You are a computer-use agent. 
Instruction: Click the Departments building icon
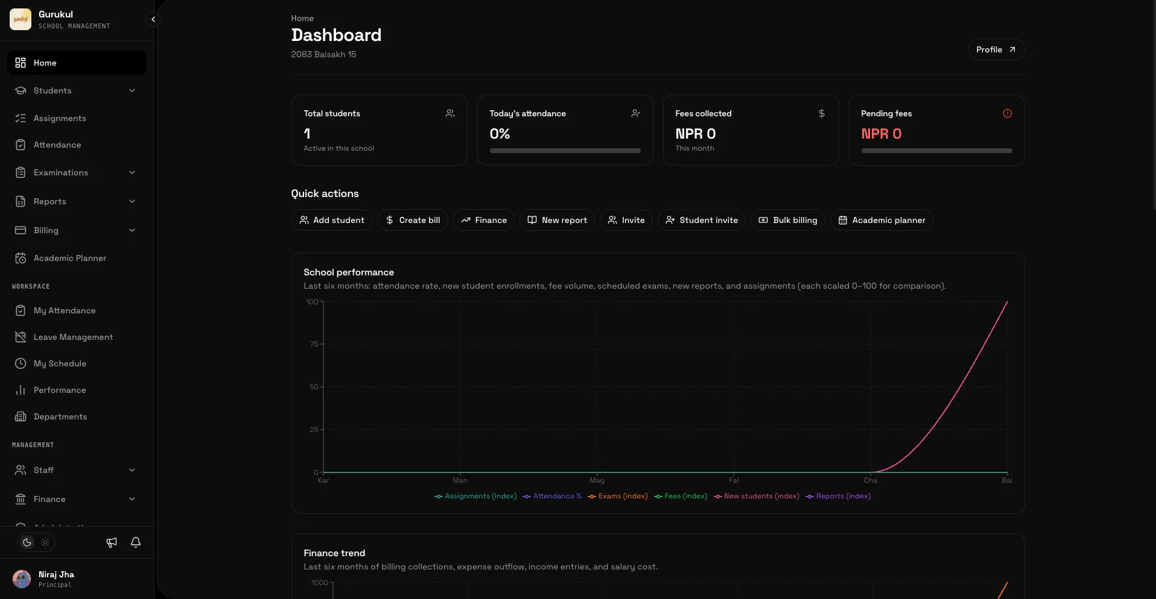(x=21, y=416)
